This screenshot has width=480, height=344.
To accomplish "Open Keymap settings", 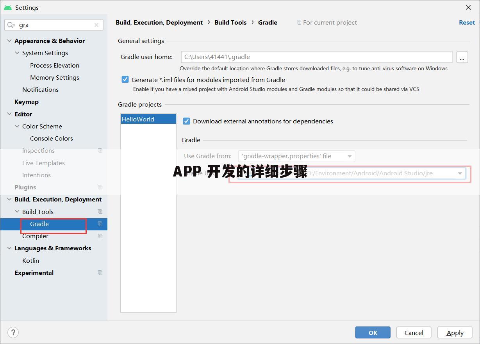I will 27,102.
